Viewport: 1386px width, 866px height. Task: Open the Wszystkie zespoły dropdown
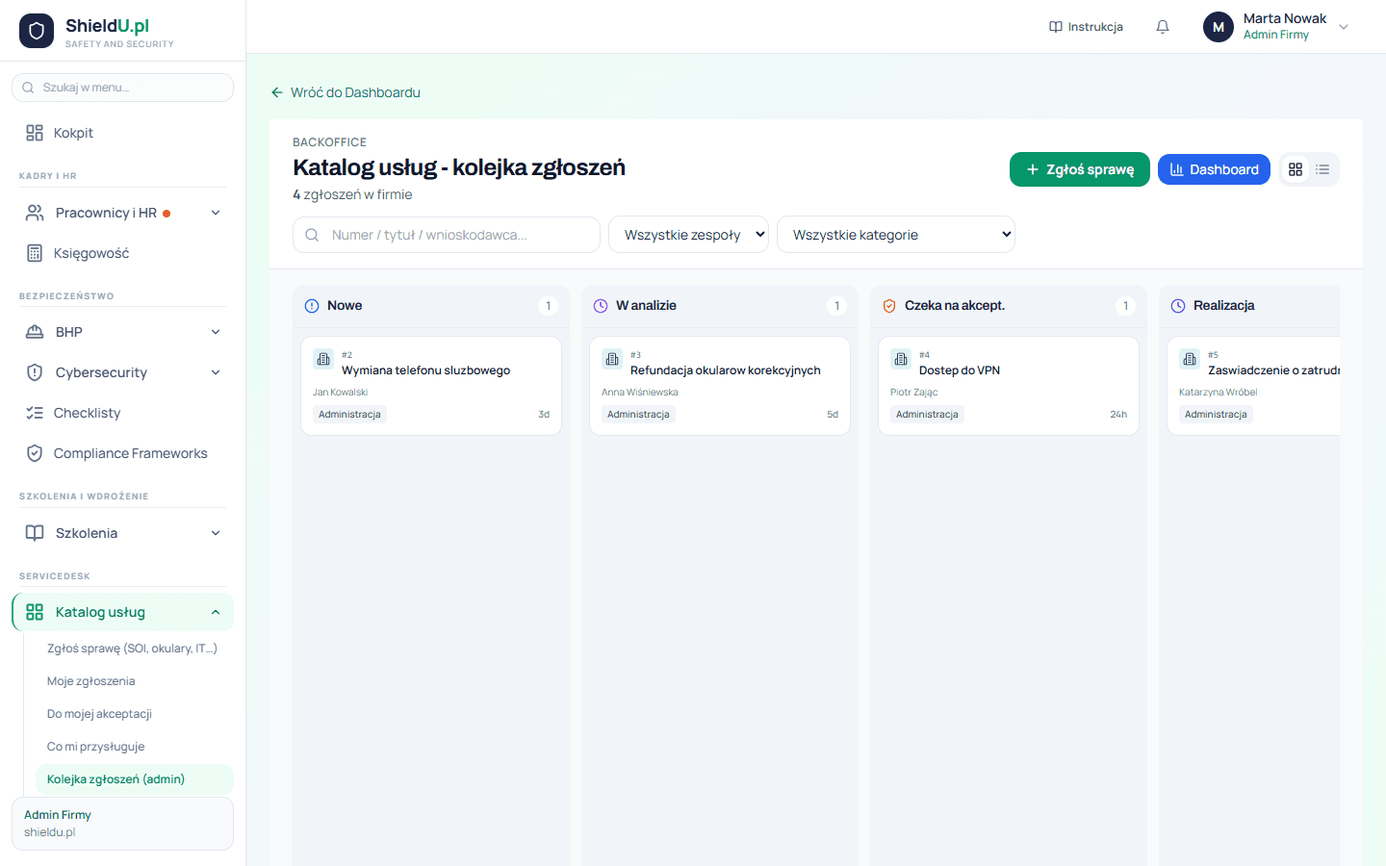pos(688,235)
